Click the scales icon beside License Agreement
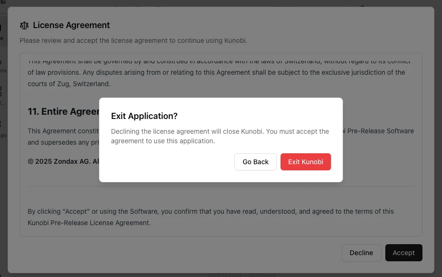The height and width of the screenshot is (277, 442). click(24, 25)
